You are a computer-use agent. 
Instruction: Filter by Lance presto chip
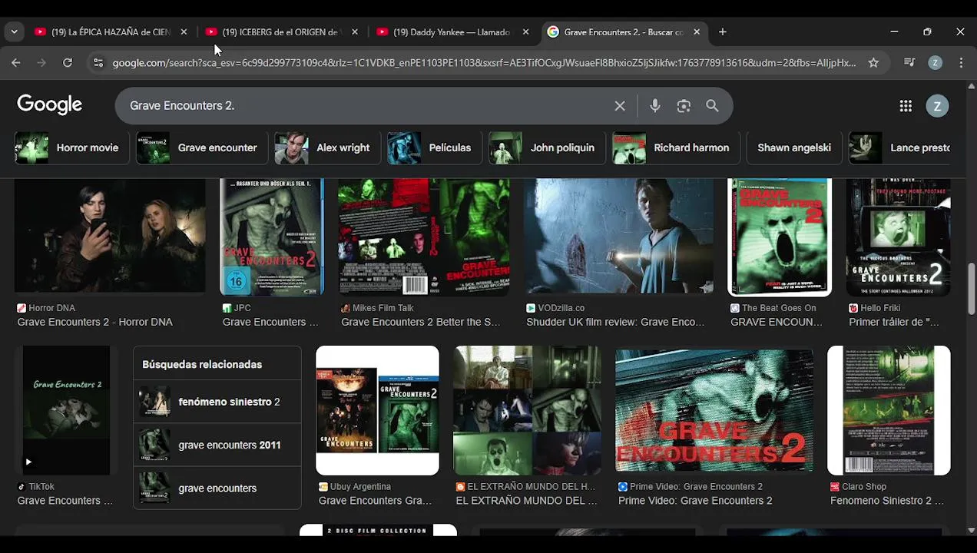[899, 147]
